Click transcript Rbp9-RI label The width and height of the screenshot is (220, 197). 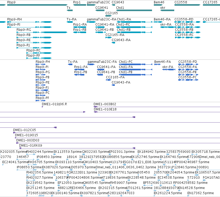[x=14, y=24]
